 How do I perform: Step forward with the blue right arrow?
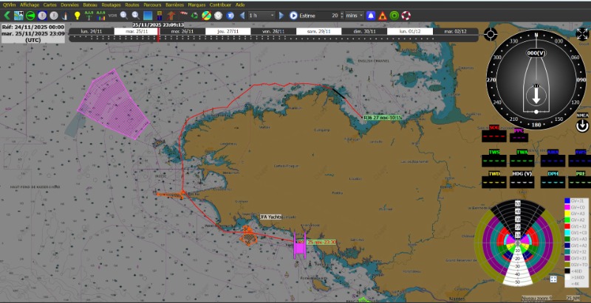tap(281, 15)
